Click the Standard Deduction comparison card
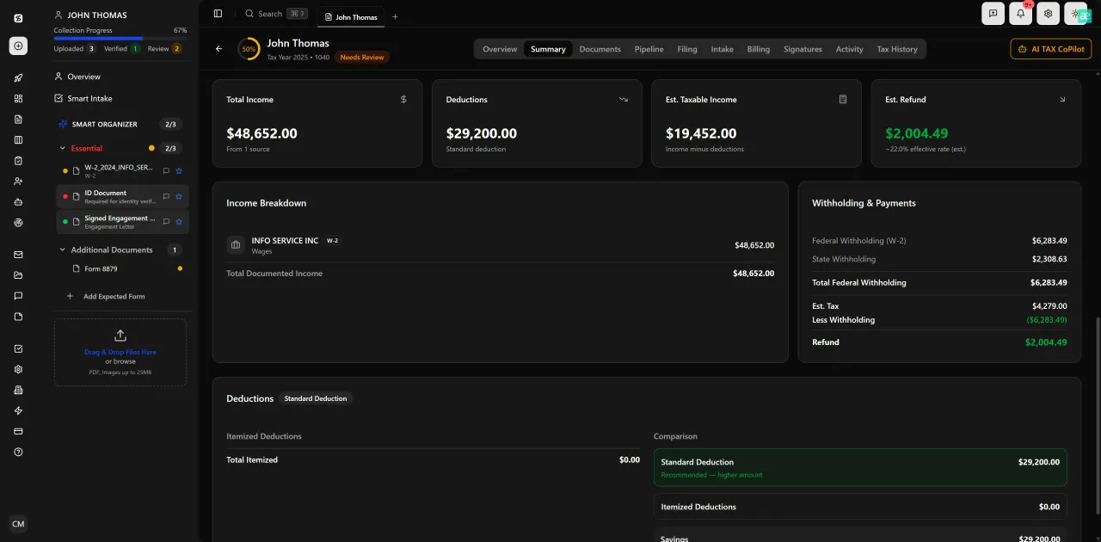Viewport: 1101px width, 542px height. tap(860, 468)
